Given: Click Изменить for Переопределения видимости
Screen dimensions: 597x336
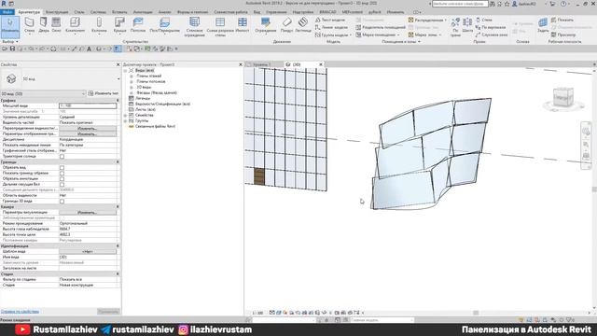Looking at the screenshot, I should (x=88, y=129).
